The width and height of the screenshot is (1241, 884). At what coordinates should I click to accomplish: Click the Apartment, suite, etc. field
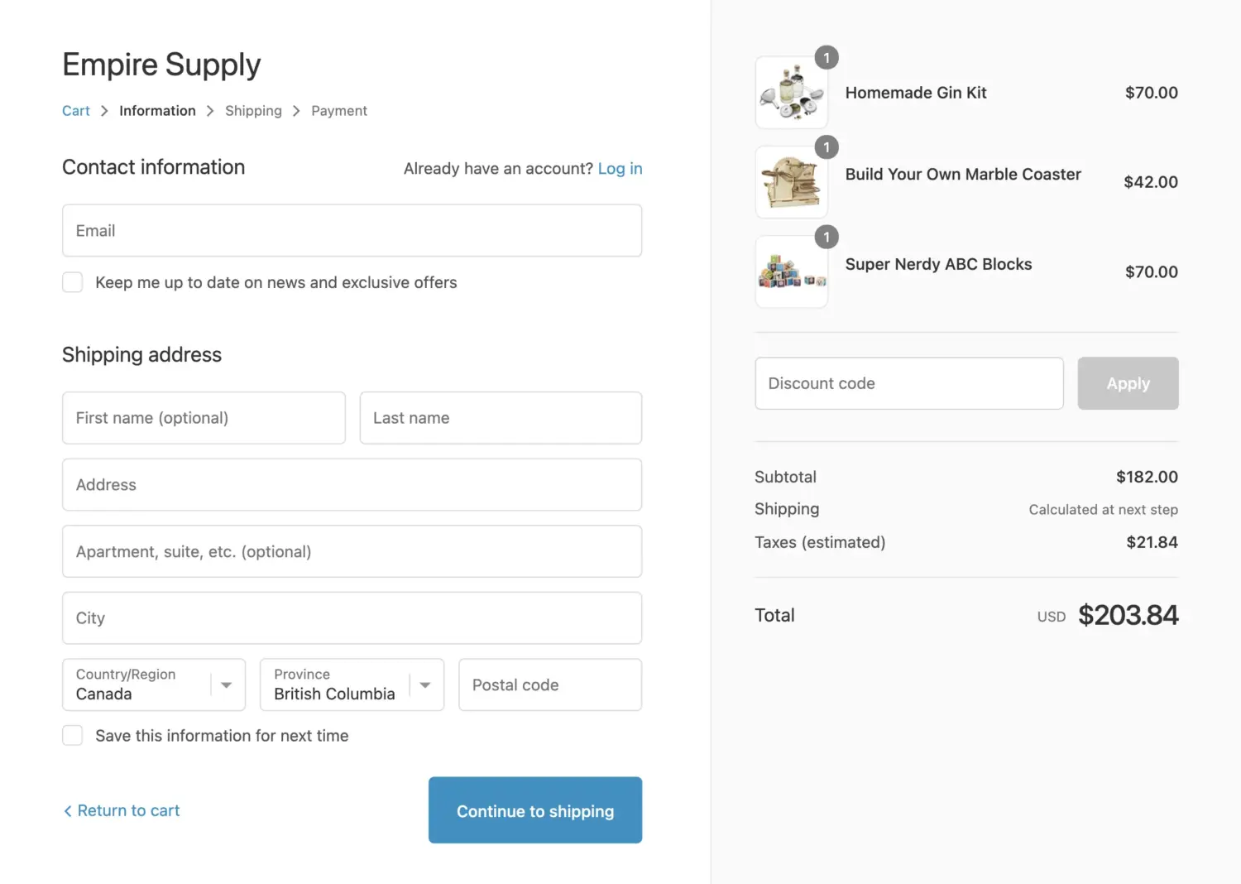click(352, 551)
